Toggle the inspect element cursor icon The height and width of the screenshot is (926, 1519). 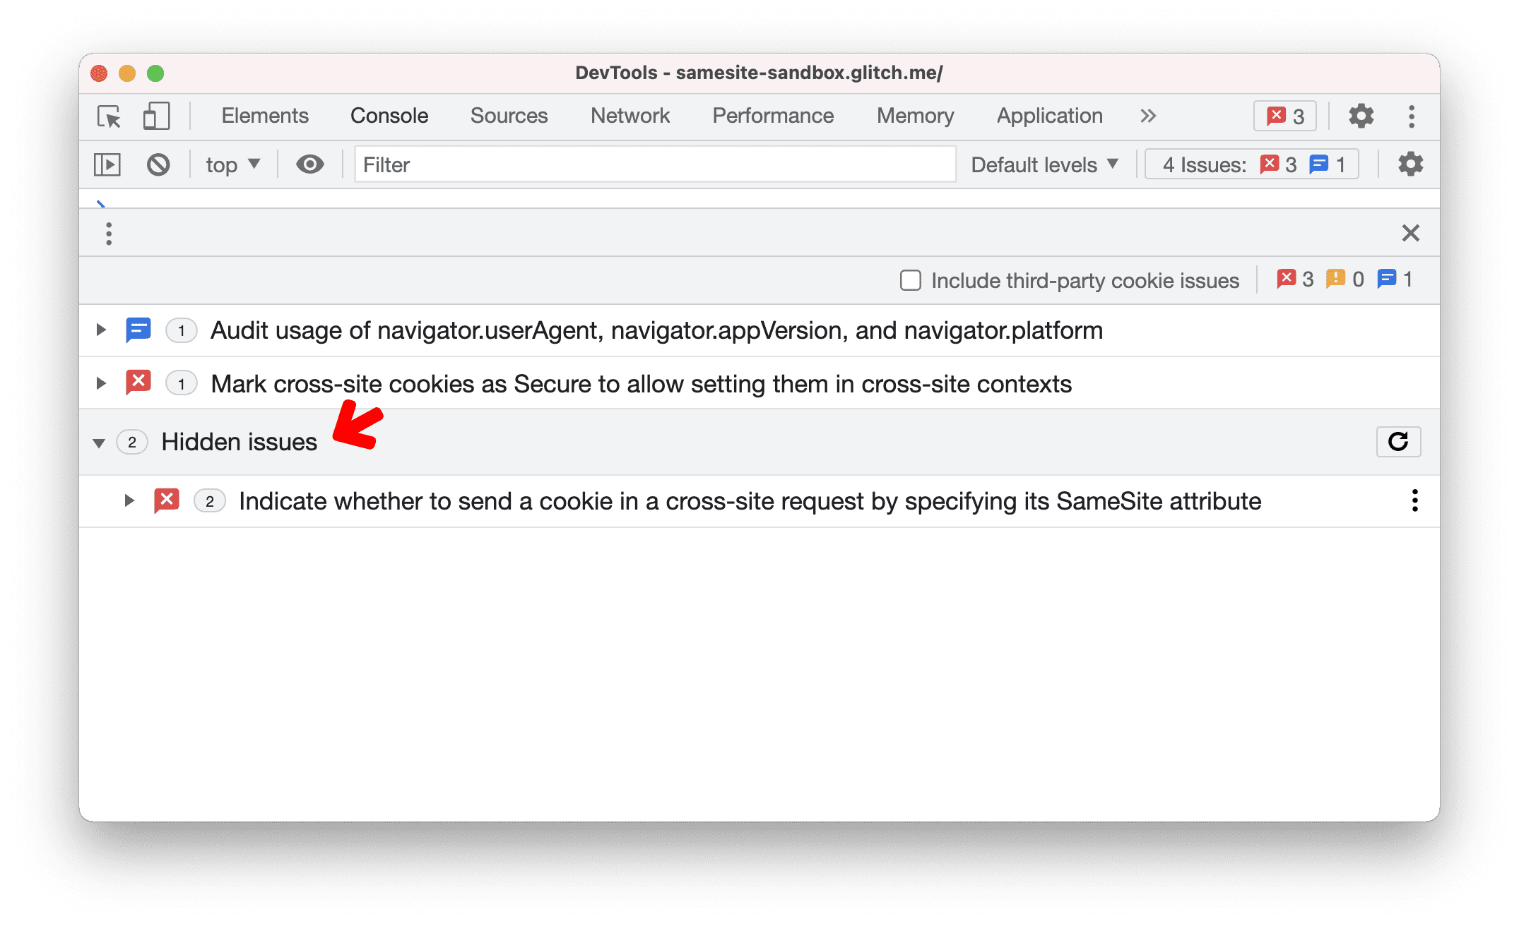click(x=110, y=117)
